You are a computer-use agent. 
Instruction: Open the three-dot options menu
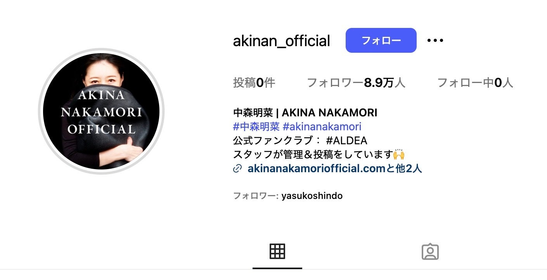tap(435, 40)
